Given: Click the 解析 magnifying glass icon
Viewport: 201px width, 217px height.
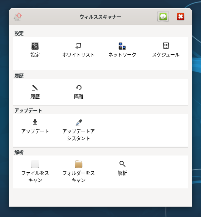Looking at the screenshot, I should (122, 164).
